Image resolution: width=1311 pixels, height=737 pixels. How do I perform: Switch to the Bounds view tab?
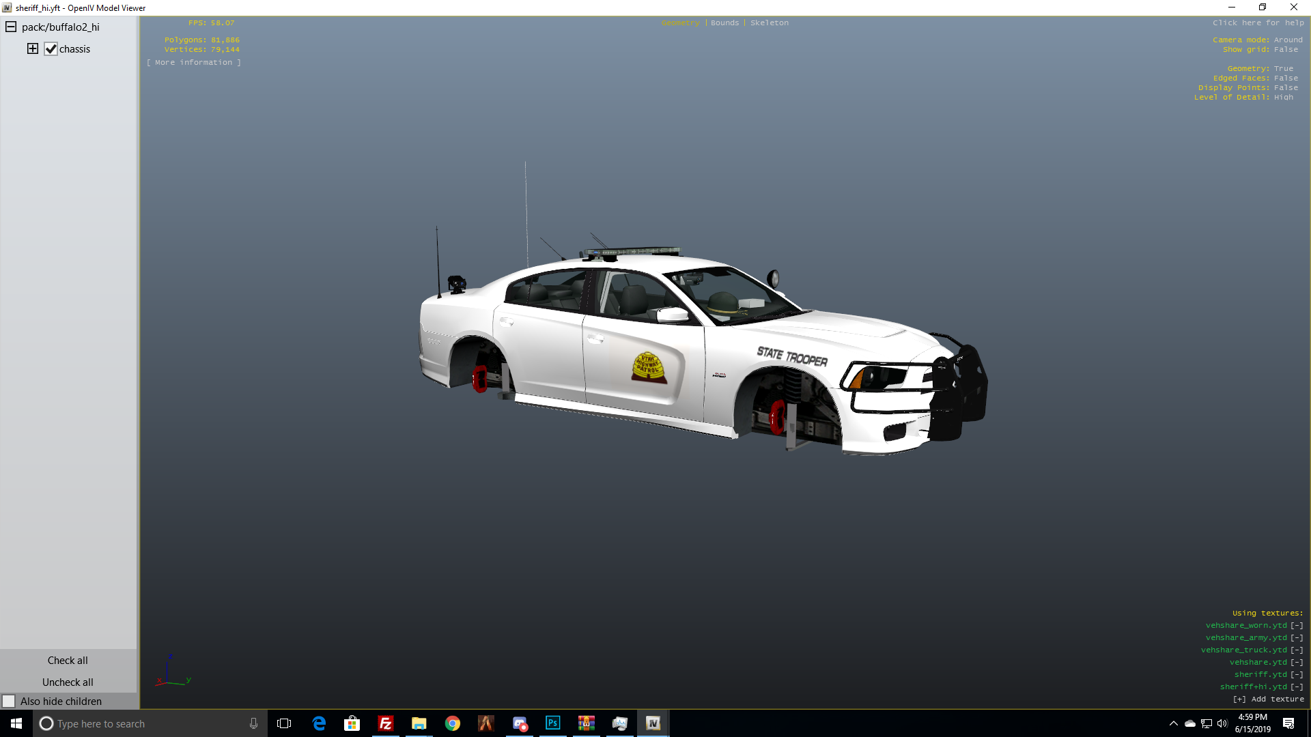pos(724,23)
